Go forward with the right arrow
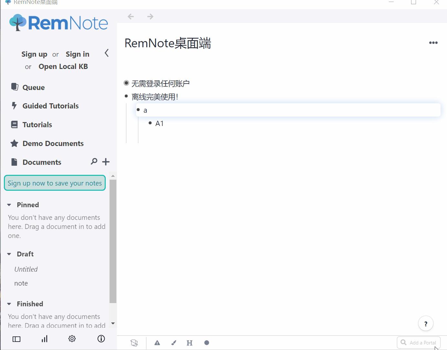 point(150,17)
